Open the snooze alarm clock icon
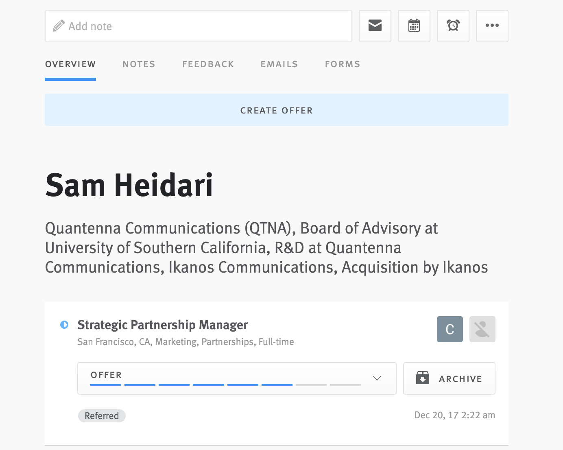The image size is (563, 450). click(453, 26)
